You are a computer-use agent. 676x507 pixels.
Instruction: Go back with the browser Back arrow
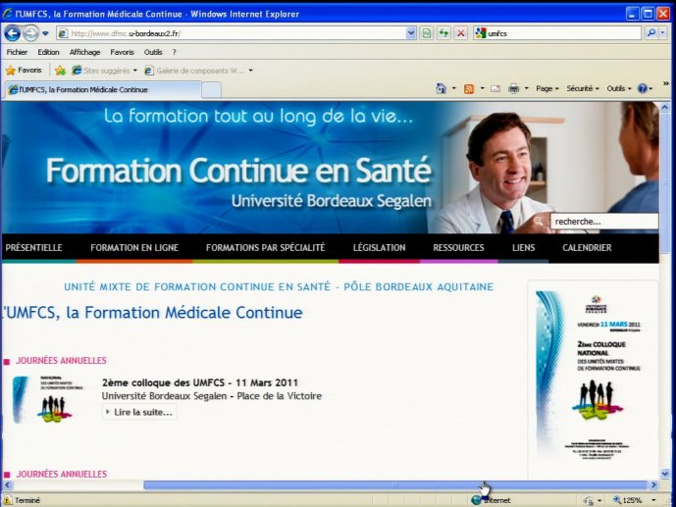[12, 33]
